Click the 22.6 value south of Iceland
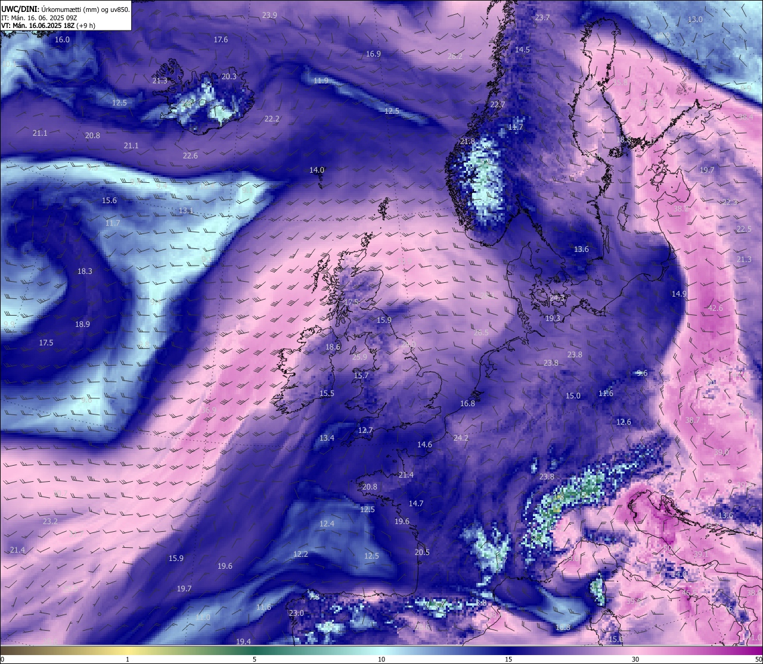This screenshot has height=664, width=763. pyautogui.click(x=190, y=156)
